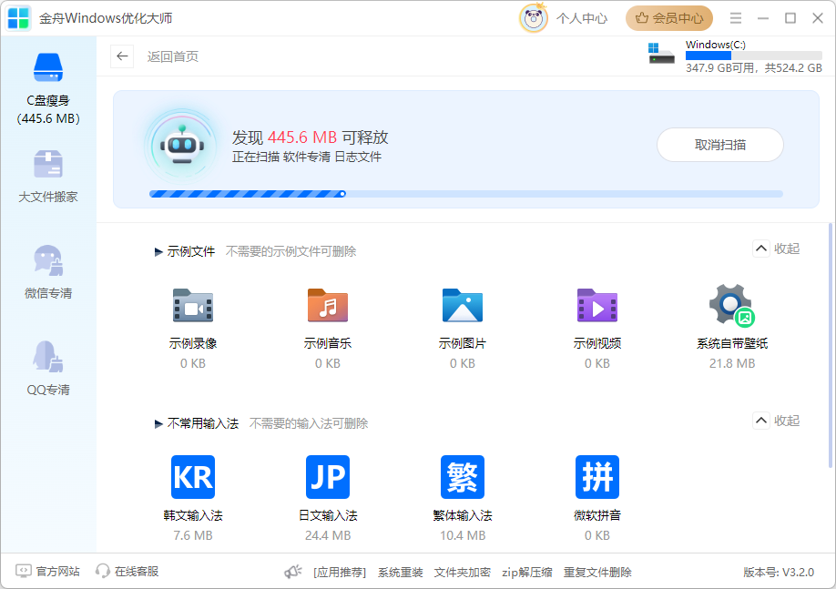
Task: Select the 日文输入法 JP icon
Action: [x=327, y=477]
